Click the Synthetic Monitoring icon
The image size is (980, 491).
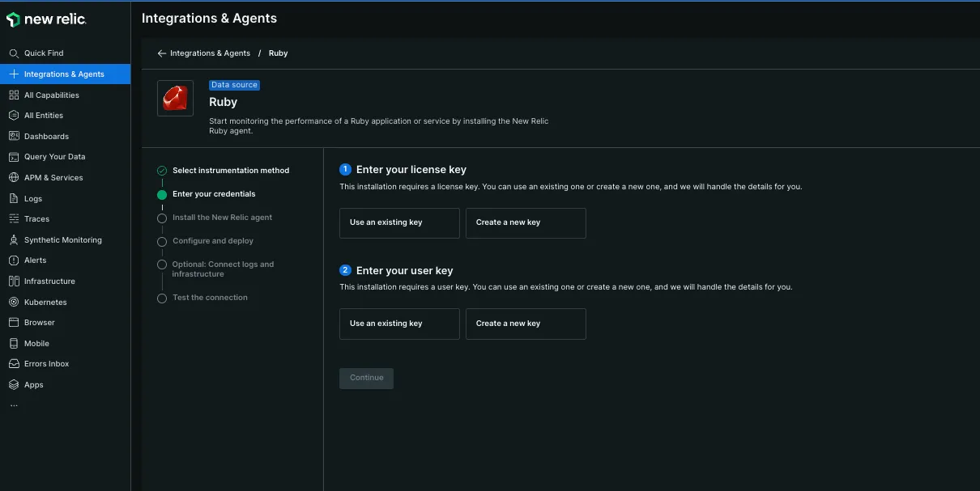(x=14, y=240)
